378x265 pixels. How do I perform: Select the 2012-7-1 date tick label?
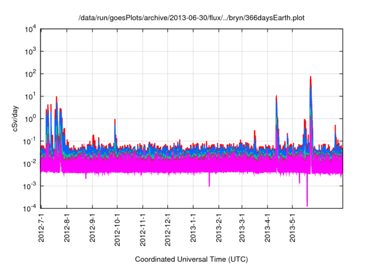click(41, 228)
